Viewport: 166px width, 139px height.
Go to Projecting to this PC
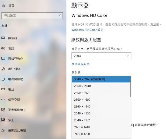coord(17,130)
